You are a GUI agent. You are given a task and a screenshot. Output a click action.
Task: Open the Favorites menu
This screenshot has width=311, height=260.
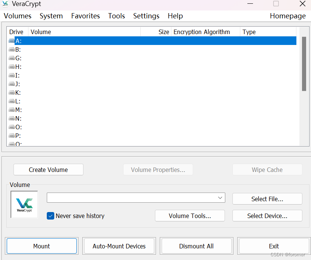[x=85, y=16]
